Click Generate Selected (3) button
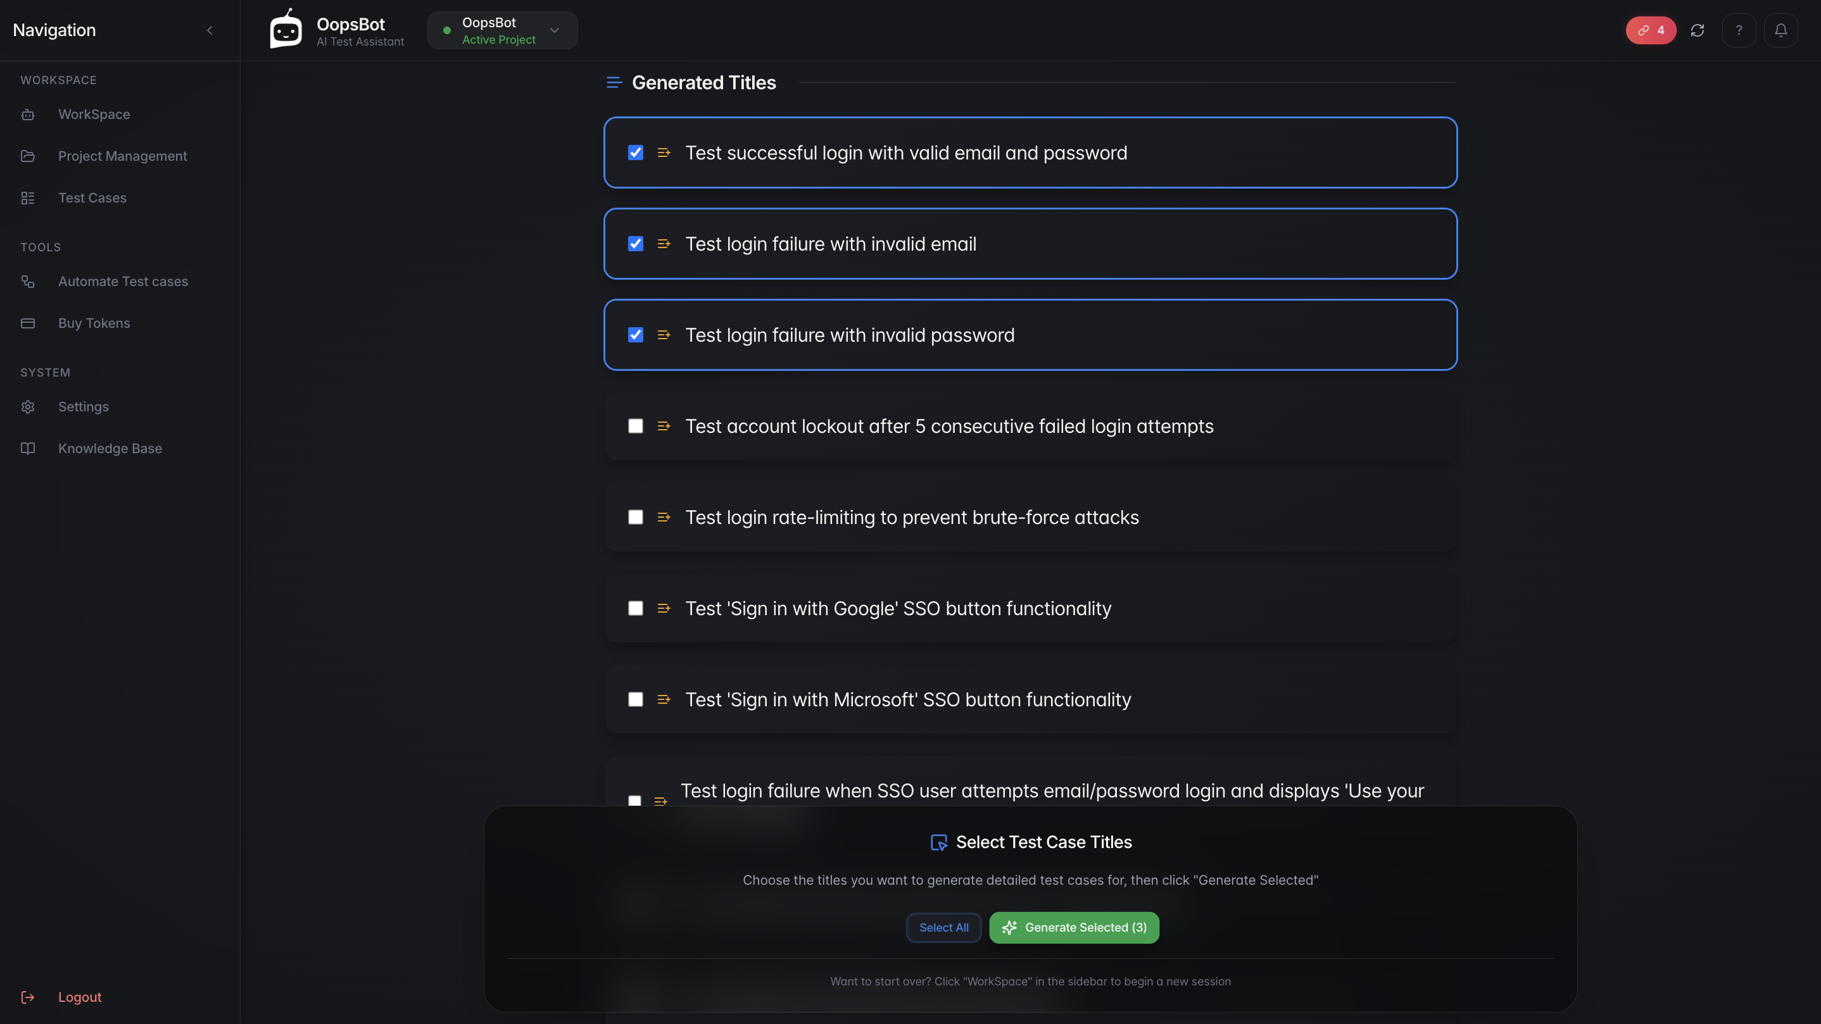Image resolution: width=1821 pixels, height=1024 pixels. (1074, 928)
